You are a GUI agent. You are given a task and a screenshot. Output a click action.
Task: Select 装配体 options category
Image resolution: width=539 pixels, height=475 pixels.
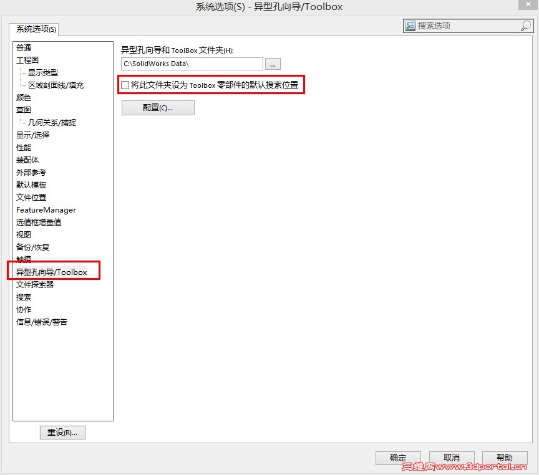click(x=27, y=160)
